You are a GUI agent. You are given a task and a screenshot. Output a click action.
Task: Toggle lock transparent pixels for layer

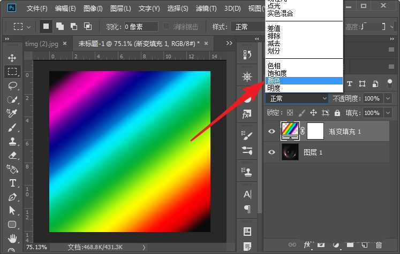coord(290,113)
